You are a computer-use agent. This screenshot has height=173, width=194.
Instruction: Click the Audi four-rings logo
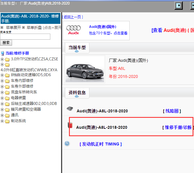click(74, 30)
